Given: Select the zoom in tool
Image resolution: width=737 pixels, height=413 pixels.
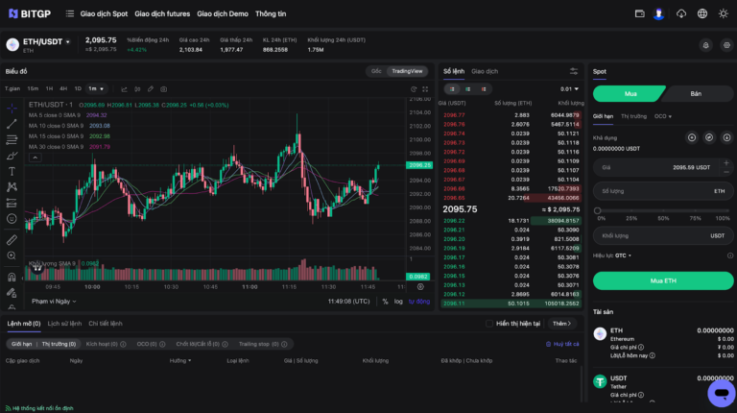Looking at the screenshot, I should coord(12,255).
